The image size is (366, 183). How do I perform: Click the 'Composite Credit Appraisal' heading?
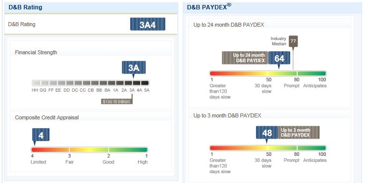coord(47,117)
